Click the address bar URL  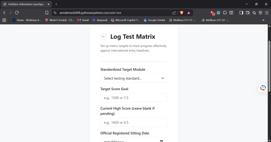[x=90, y=13]
